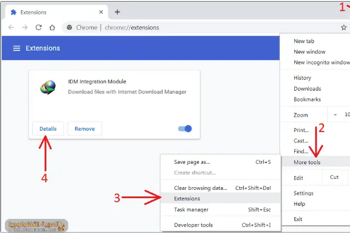The image size is (350, 233).
Task: Open a New incognito window
Action: pyautogui.click(x=322, y=62)
